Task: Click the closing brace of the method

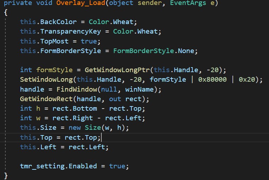Action: tap(6, 176)
